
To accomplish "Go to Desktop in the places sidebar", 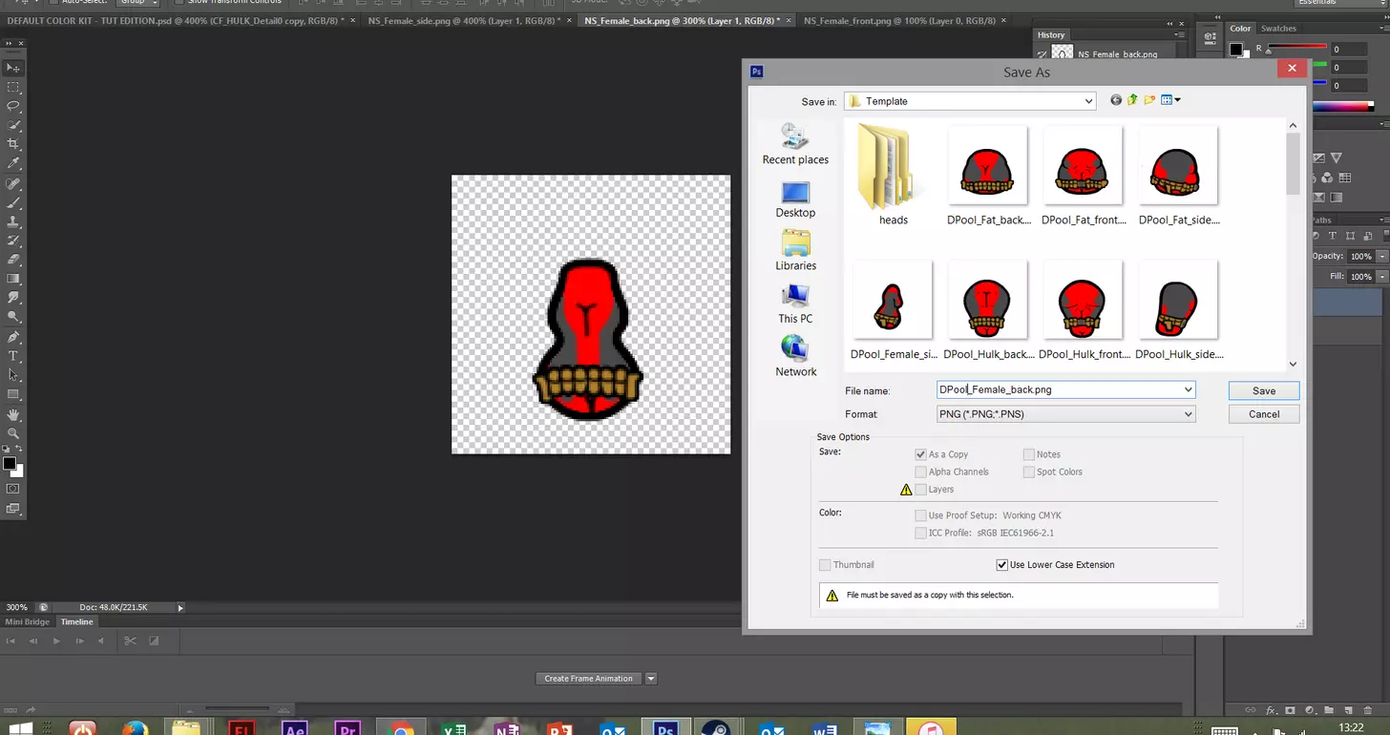I will click(795, 200).
